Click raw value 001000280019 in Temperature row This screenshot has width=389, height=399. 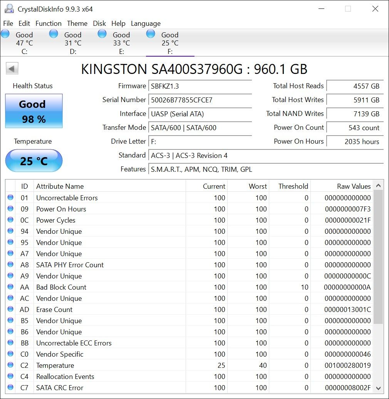click(x=347, y=365)
